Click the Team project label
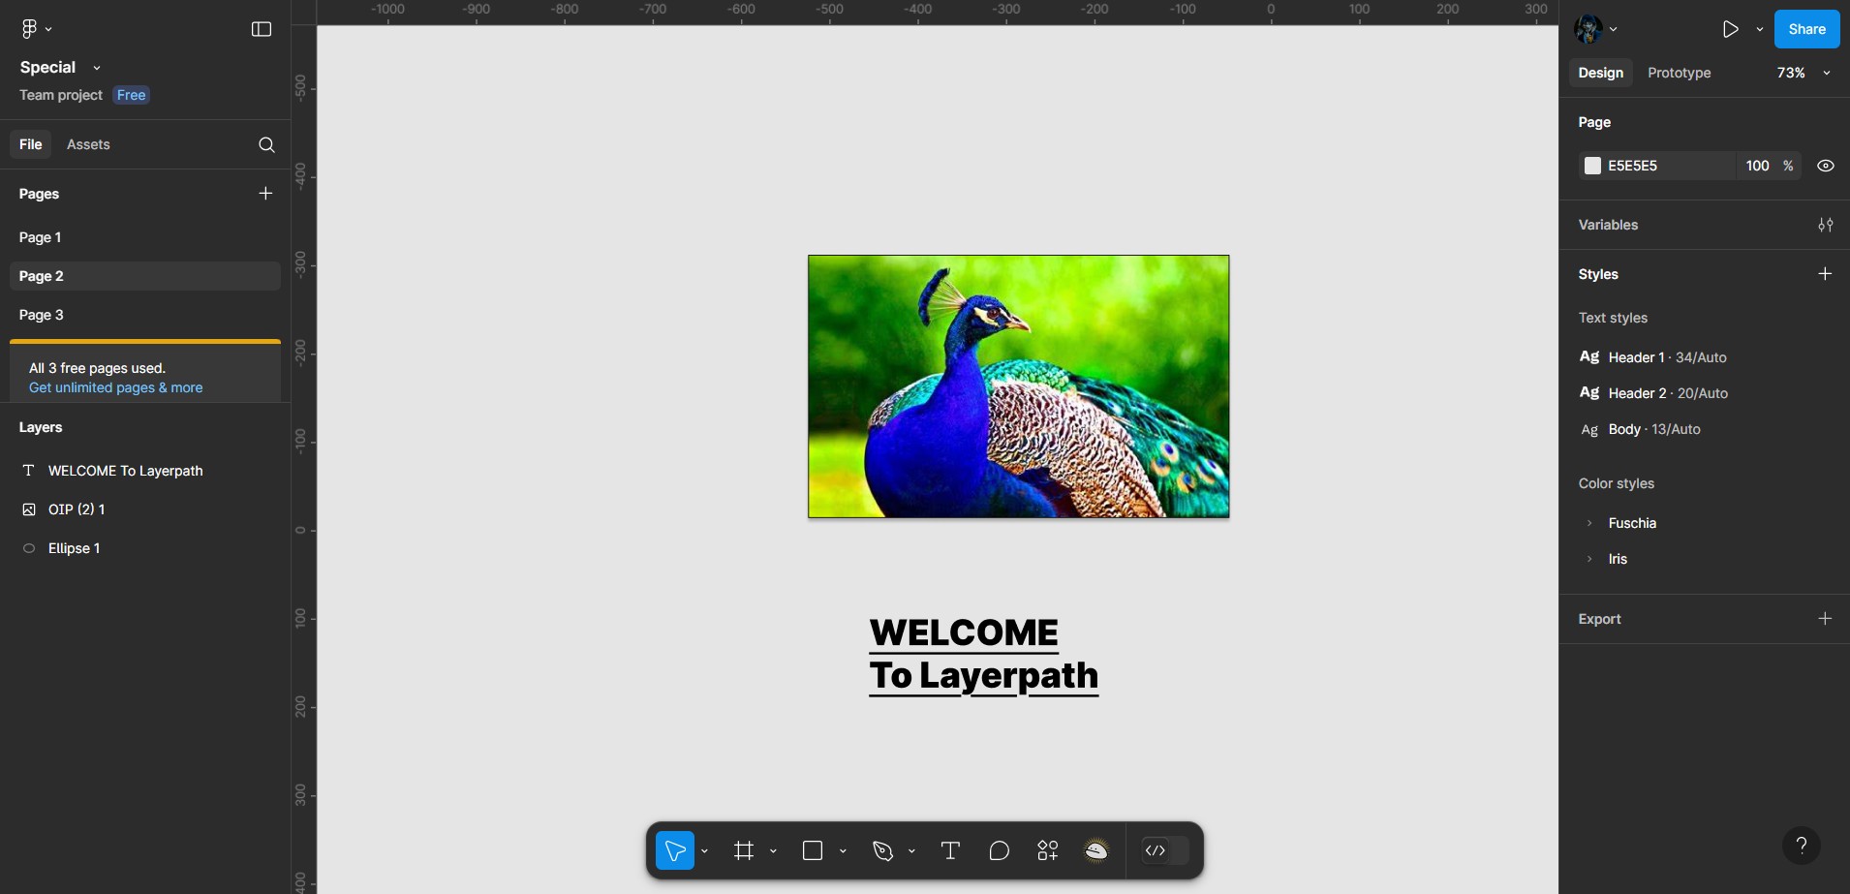The width and height of the screenshot is (1850, 894). point(61,95)
